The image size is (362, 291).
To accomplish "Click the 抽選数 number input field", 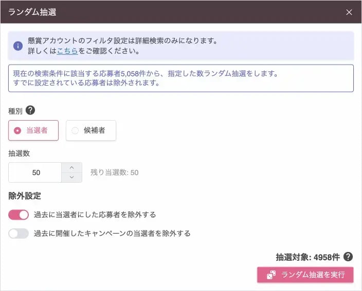I will (x=35, y=172).
